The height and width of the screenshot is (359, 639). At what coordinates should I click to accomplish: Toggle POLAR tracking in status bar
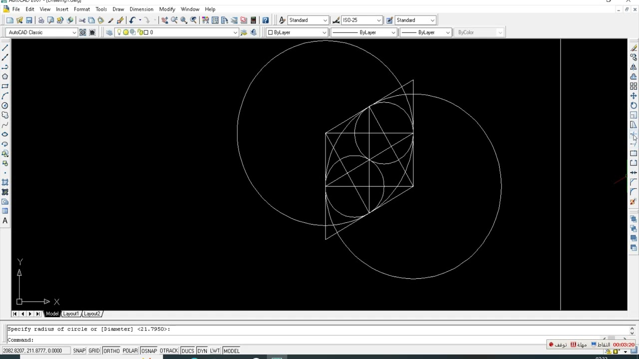pos(130,351)
